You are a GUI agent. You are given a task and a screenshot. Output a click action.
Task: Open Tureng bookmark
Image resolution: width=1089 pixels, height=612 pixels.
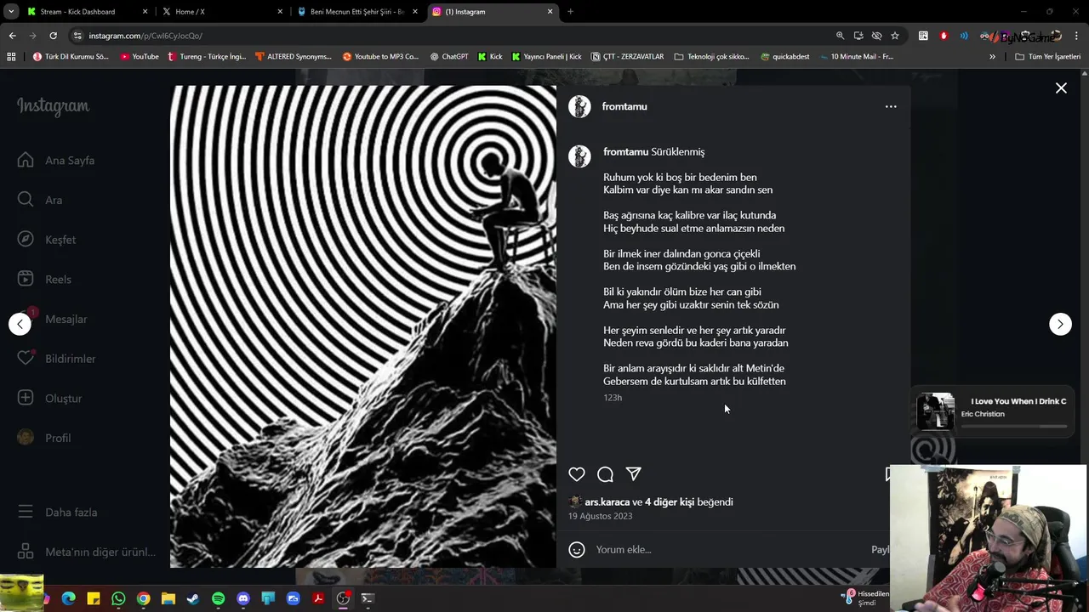click(207, 56)
